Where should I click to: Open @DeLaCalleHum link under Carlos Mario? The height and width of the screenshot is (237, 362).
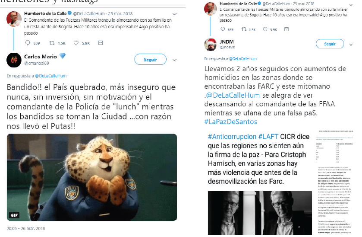(x=50, y=76)
